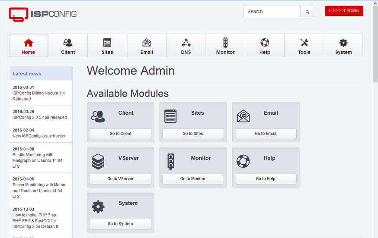The height and width of the screenshot is (238, 378).
Task: Open news Server Monitoring with Munin and Monit
Action: (x=38, y=191)
